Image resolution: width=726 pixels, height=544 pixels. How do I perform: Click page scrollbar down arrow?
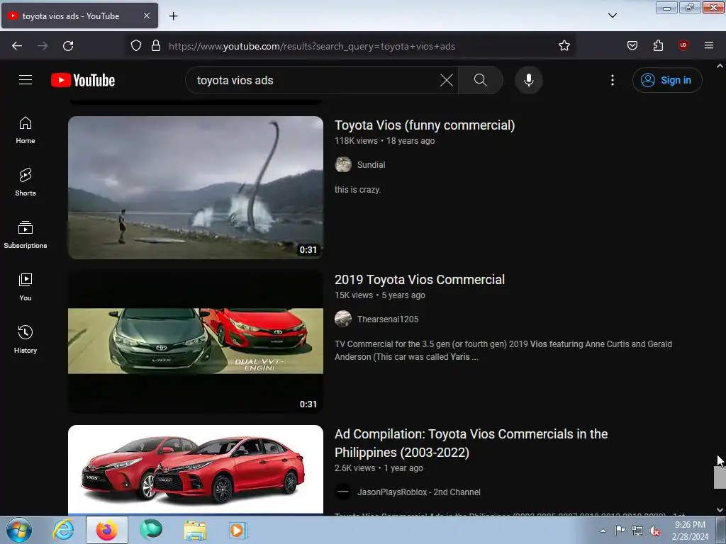720,510
